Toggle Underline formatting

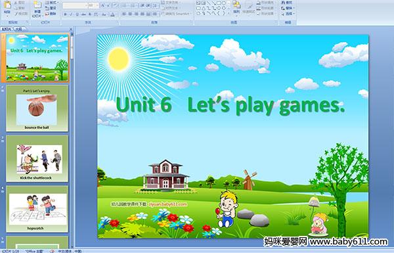[77, 14]
